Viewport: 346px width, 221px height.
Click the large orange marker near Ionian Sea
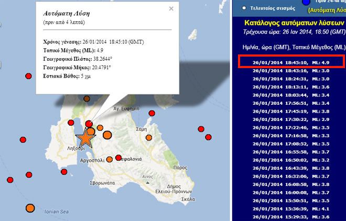pyautogui.click(x=30, y=208)
